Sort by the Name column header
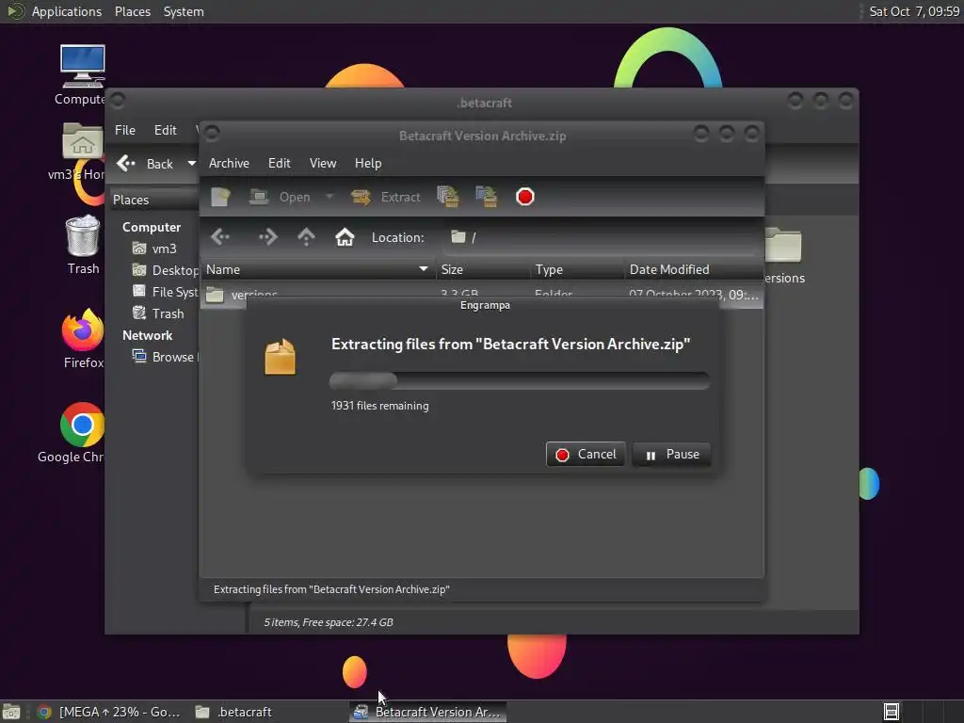This screenshot has width=964, height=723. pyautogui.click(x=318, y=269)
